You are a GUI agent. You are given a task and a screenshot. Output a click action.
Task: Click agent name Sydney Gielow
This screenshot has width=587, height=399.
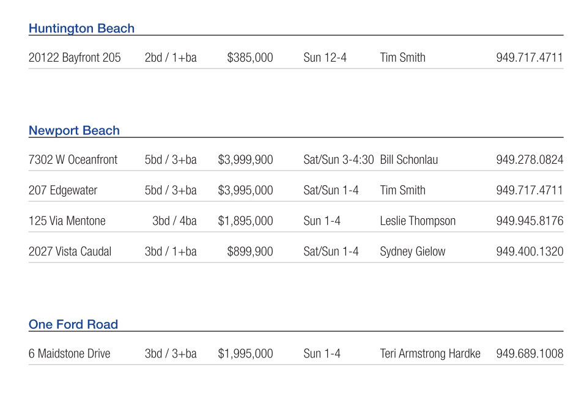412,251
